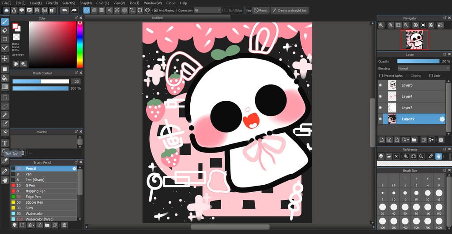This screenshot has height=234, width=452.
Task: Open the Filter menu
Action: [x=52, y=3]
